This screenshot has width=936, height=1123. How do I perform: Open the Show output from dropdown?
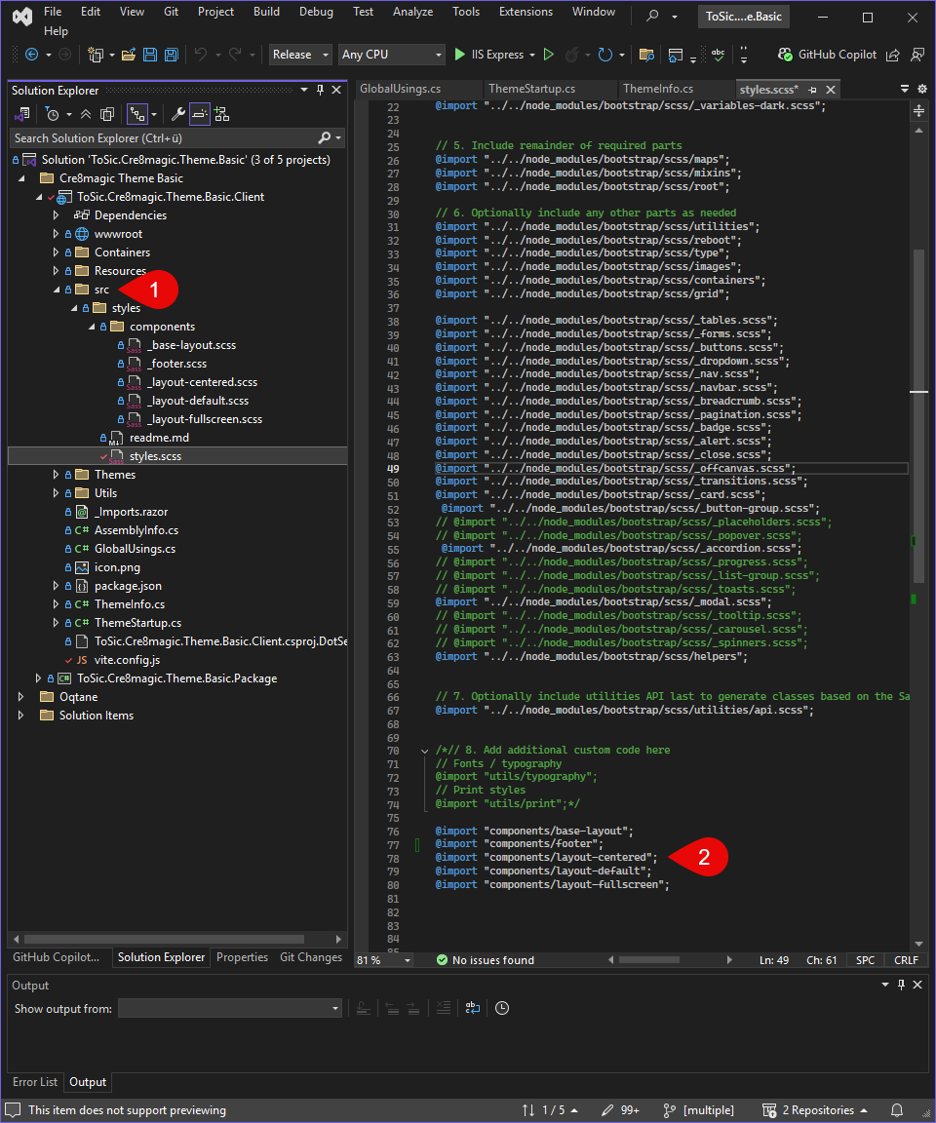(230, 1008)
